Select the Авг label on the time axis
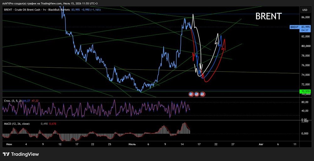Screen dimensions: 314x161 click(x=261, y=144)
